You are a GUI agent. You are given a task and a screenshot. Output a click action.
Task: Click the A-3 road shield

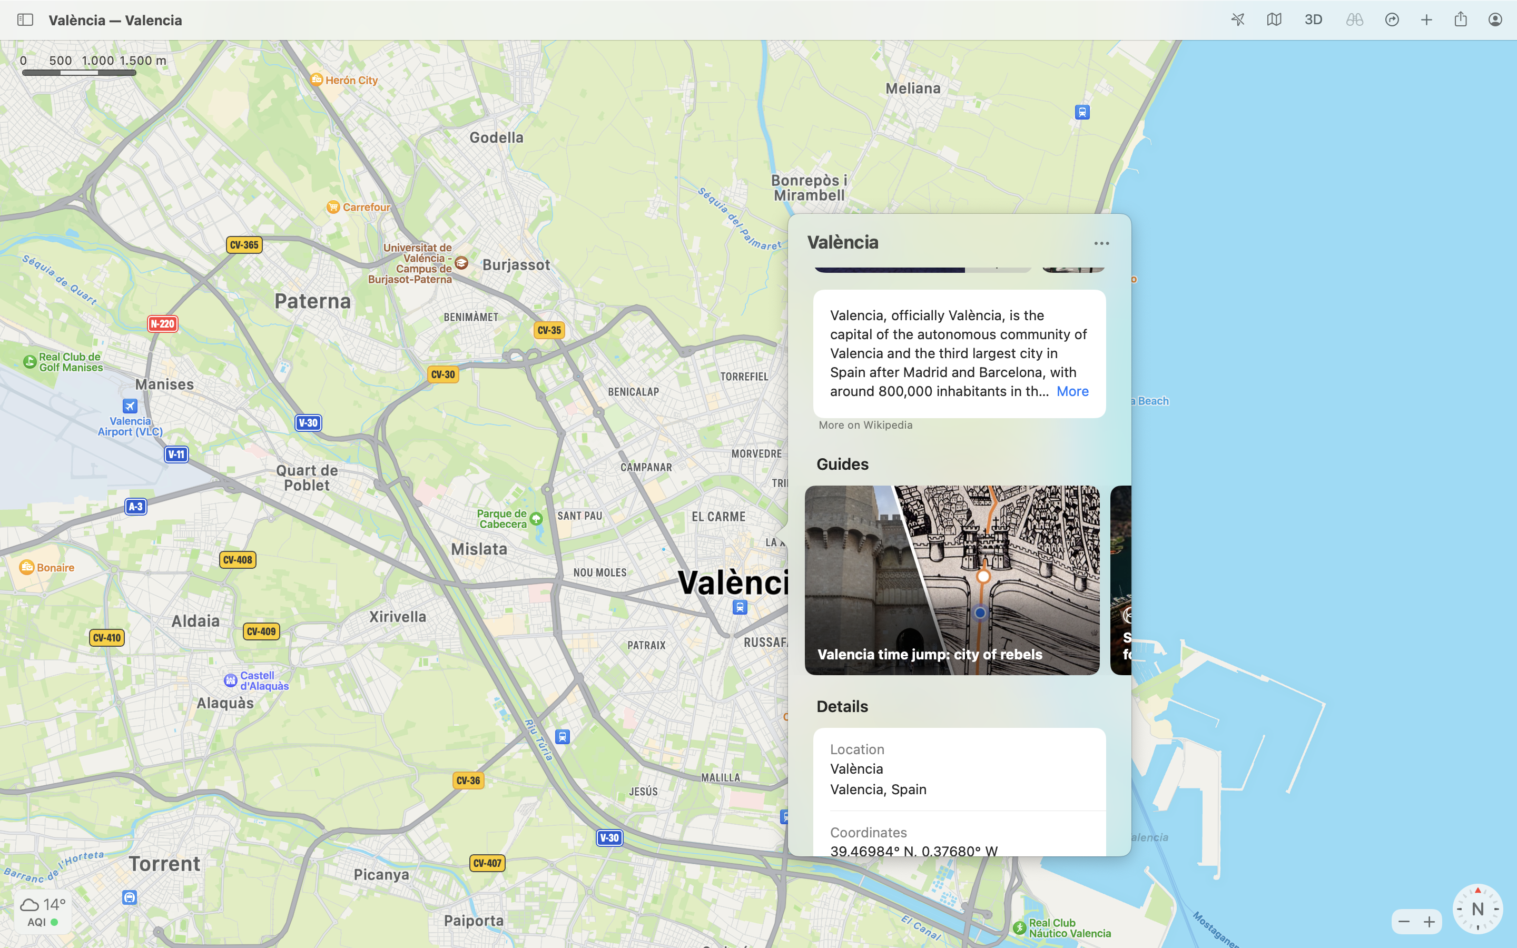pyautogui.click(x=136, y=507)
